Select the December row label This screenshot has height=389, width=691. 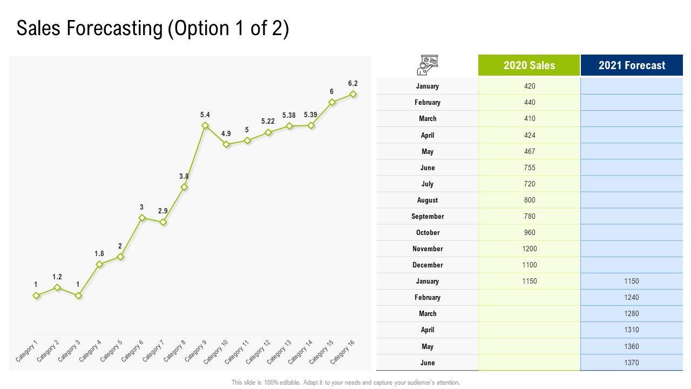coord(428,265)
